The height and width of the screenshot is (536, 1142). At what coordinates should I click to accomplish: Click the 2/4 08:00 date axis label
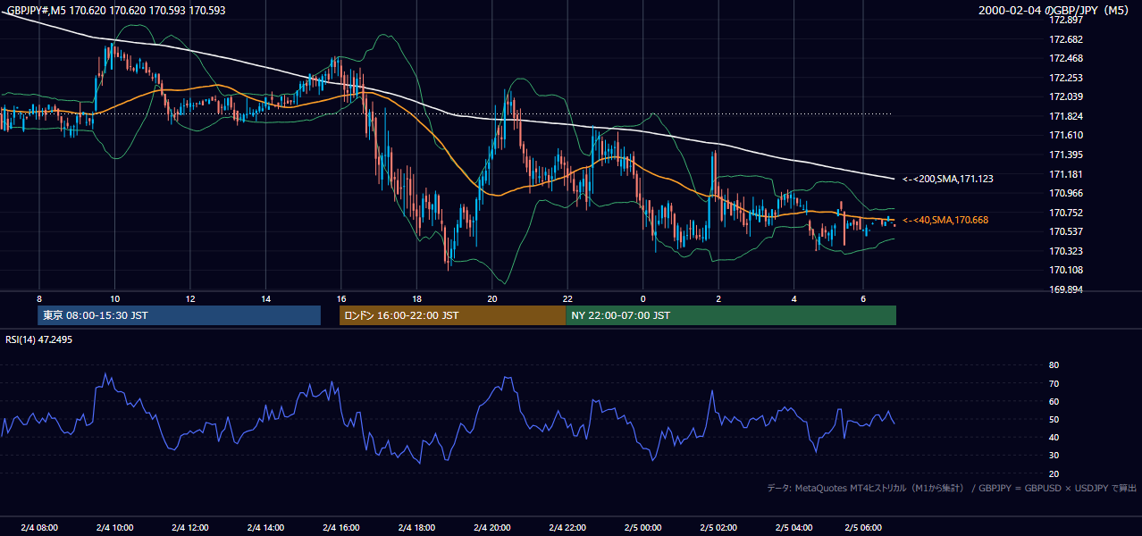tap(39, 528)
